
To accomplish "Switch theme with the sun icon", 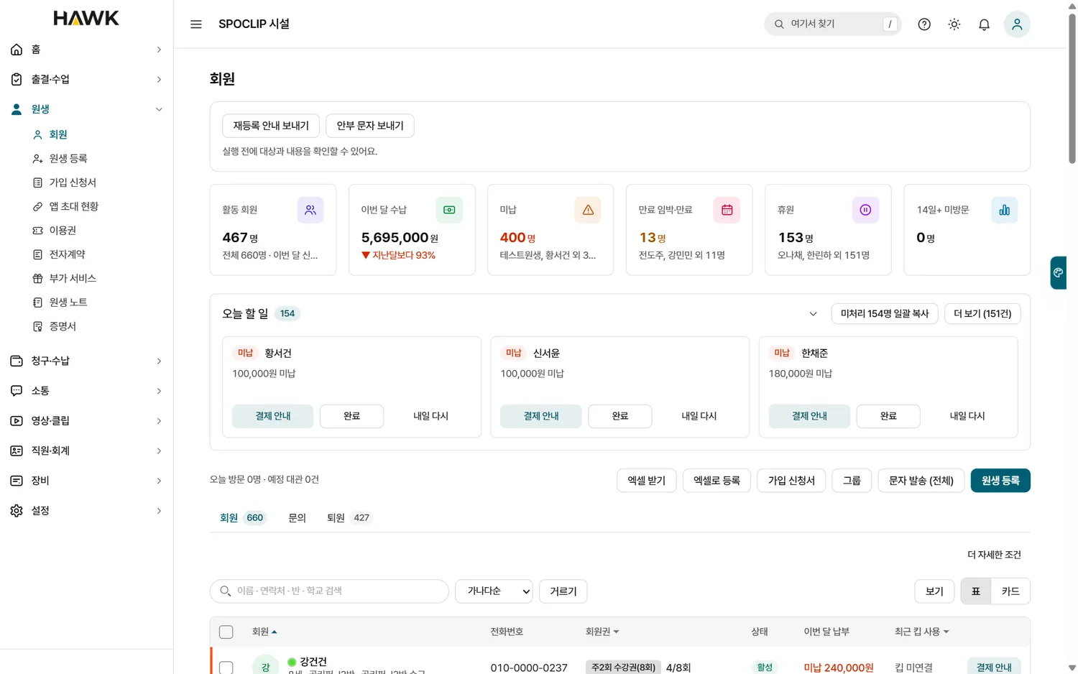I will (x=954, y=24).
